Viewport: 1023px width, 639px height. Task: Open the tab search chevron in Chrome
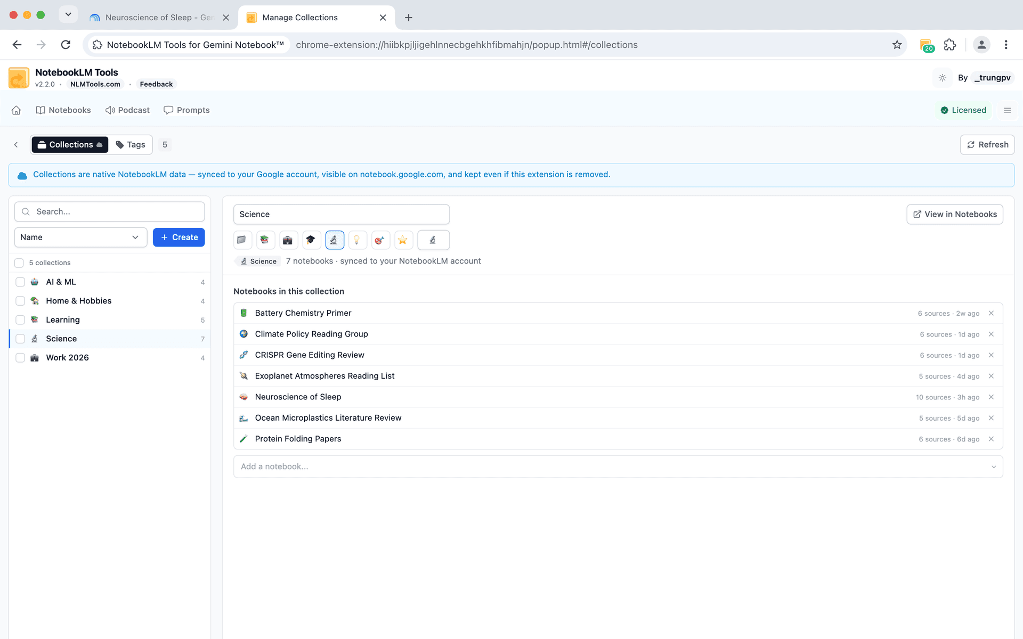68,14
